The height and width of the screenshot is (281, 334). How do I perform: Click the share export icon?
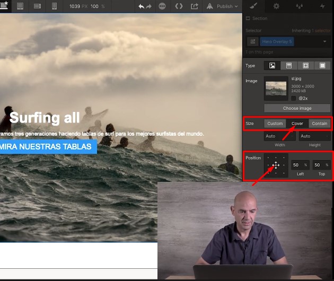(x=194, y=6)
